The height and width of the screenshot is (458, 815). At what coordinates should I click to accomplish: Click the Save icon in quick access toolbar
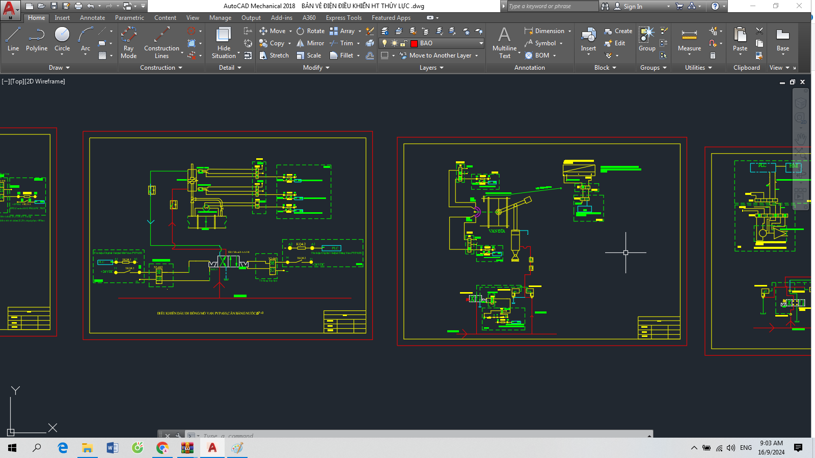click(54, 6)
